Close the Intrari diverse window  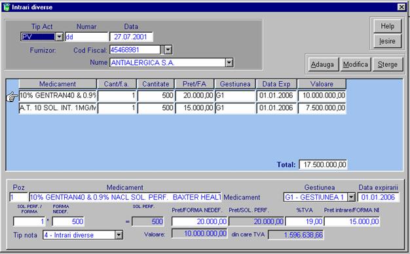(x=401, y=7)
